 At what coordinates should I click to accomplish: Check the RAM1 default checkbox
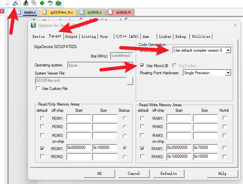[142, 118]
